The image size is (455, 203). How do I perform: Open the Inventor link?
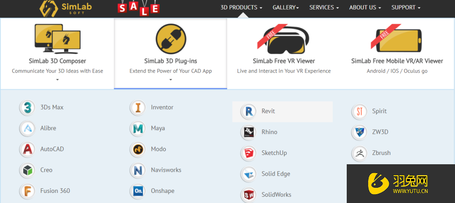pyautogui.click(x=162, y=107)
